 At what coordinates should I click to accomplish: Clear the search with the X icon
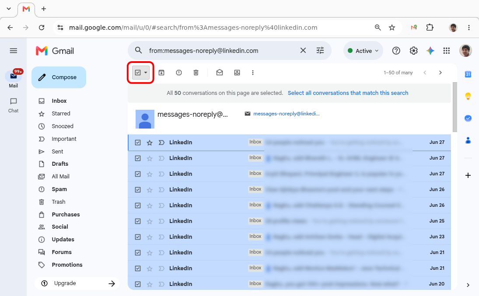coord(303,50)
